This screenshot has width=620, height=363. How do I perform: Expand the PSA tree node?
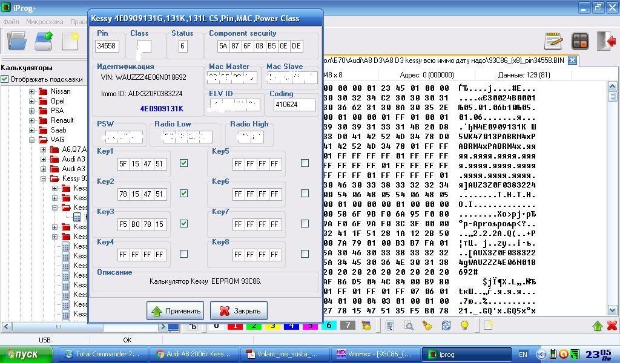(x=31, y=111)
